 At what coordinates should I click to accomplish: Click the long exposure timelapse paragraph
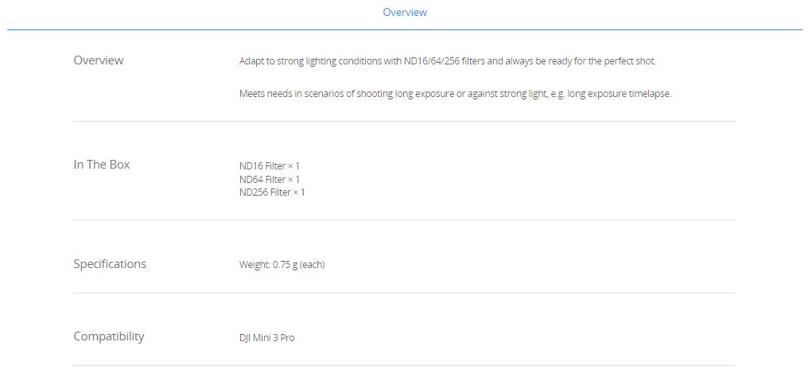coord(456,95)
